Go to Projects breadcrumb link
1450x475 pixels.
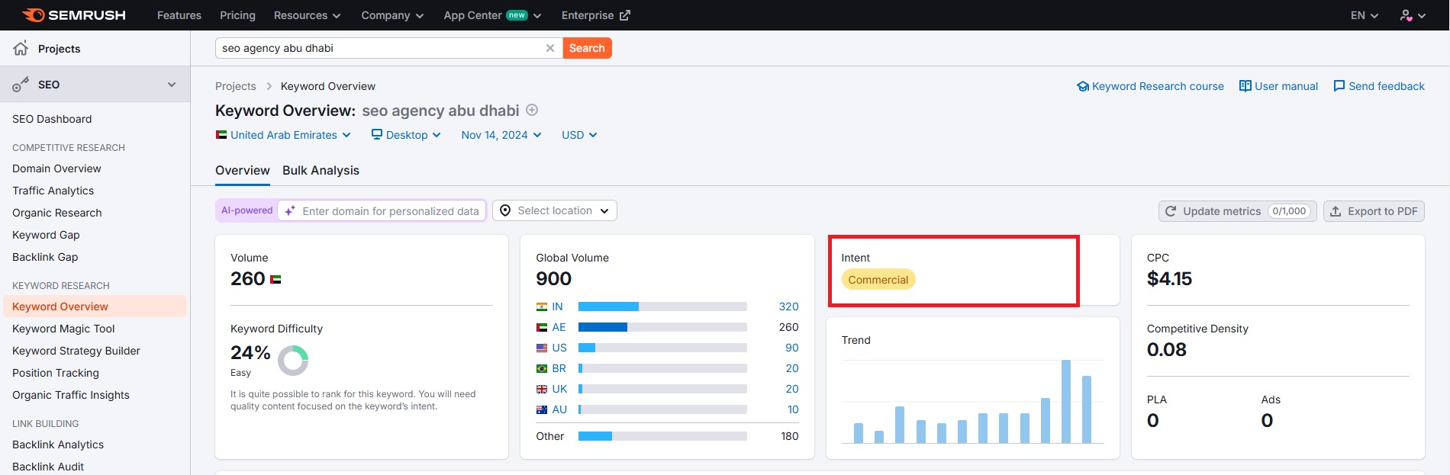(236, 86)
